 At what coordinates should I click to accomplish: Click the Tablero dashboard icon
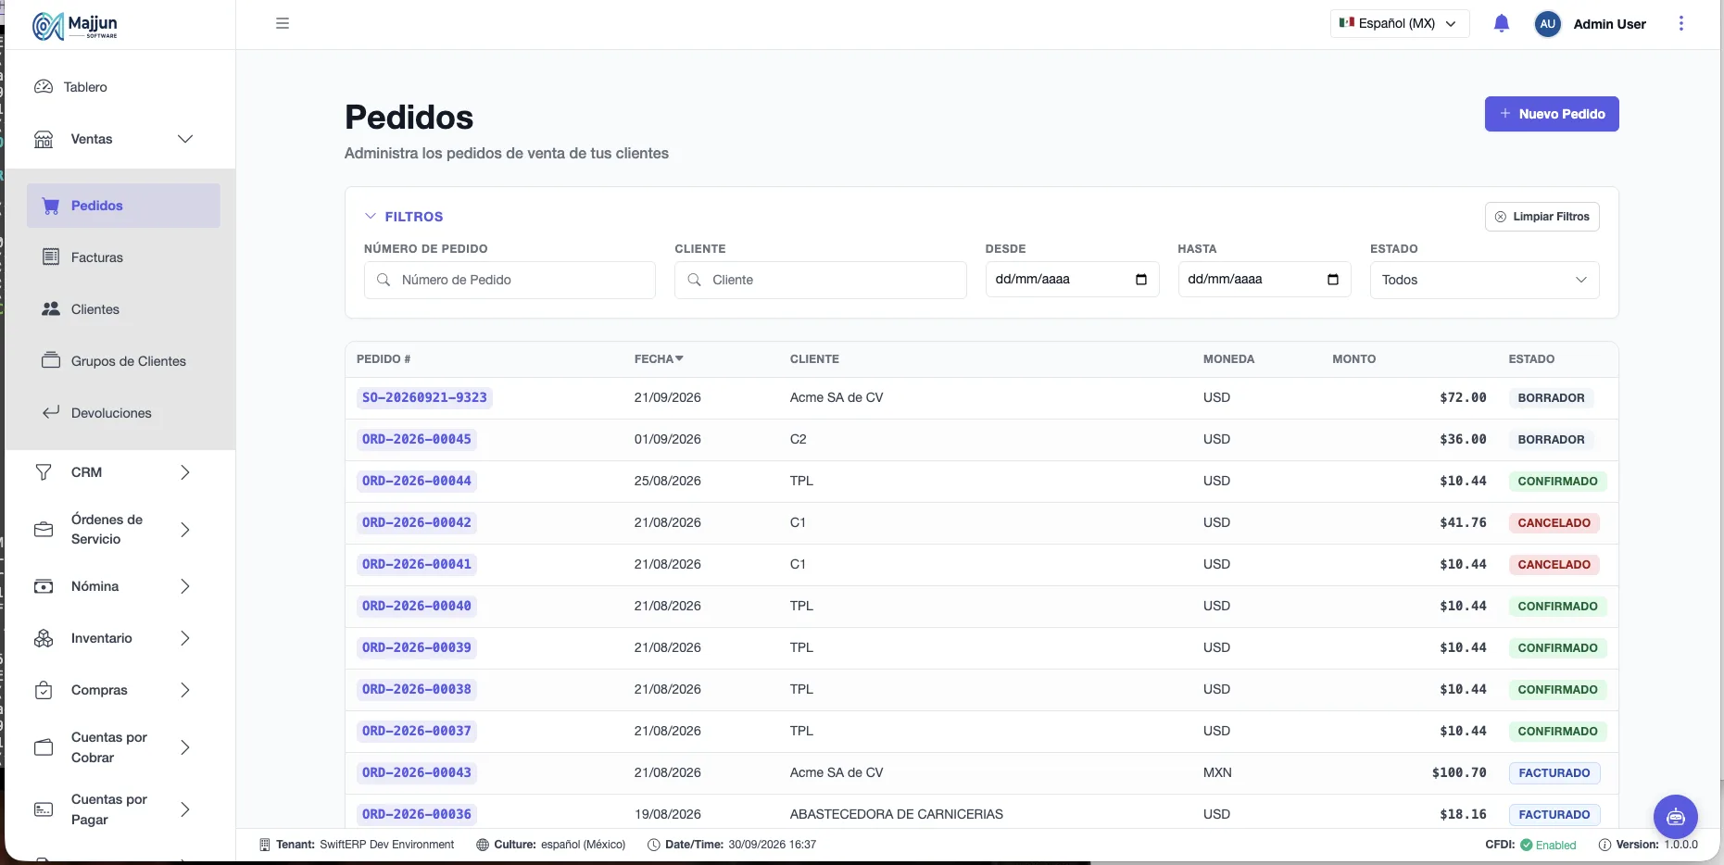(44, 87)
